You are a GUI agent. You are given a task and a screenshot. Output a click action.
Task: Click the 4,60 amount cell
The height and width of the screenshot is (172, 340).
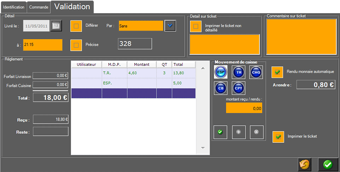coord(142,73)
